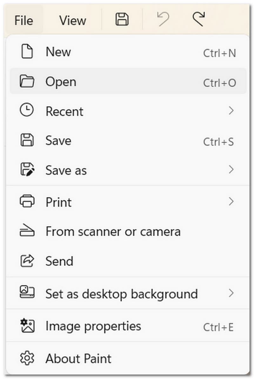Click the save floppy disk toolbar icon
This screenshot has width=254, height=379.
(122, 20)
